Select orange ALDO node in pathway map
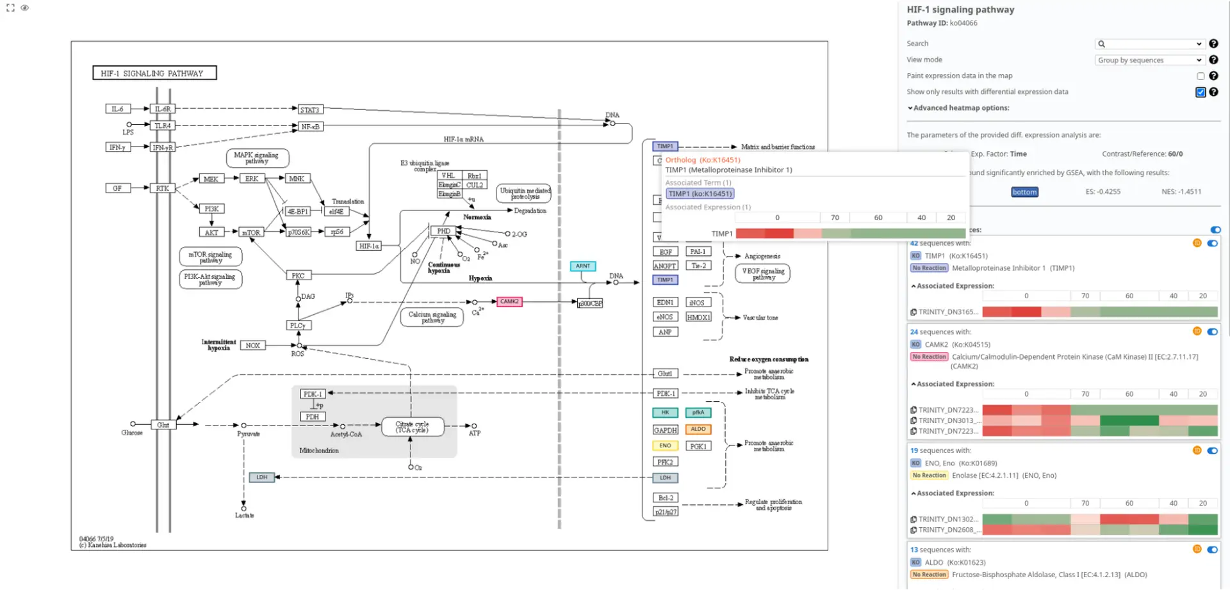Viewport: 1230px width, 590px height. point(698,429)
